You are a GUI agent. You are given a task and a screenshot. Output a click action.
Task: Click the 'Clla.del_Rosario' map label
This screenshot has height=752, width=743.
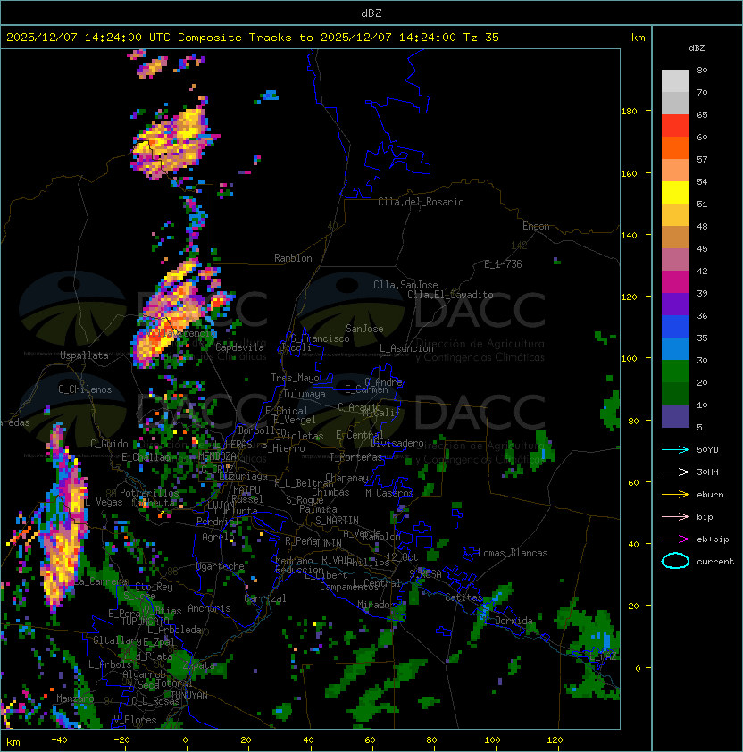click(x=421, y=202)
